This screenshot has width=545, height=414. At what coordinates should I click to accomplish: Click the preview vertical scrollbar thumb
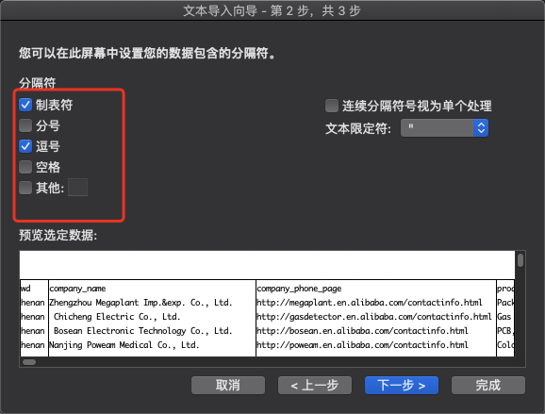pyautogui.click(x=520, y=260)
